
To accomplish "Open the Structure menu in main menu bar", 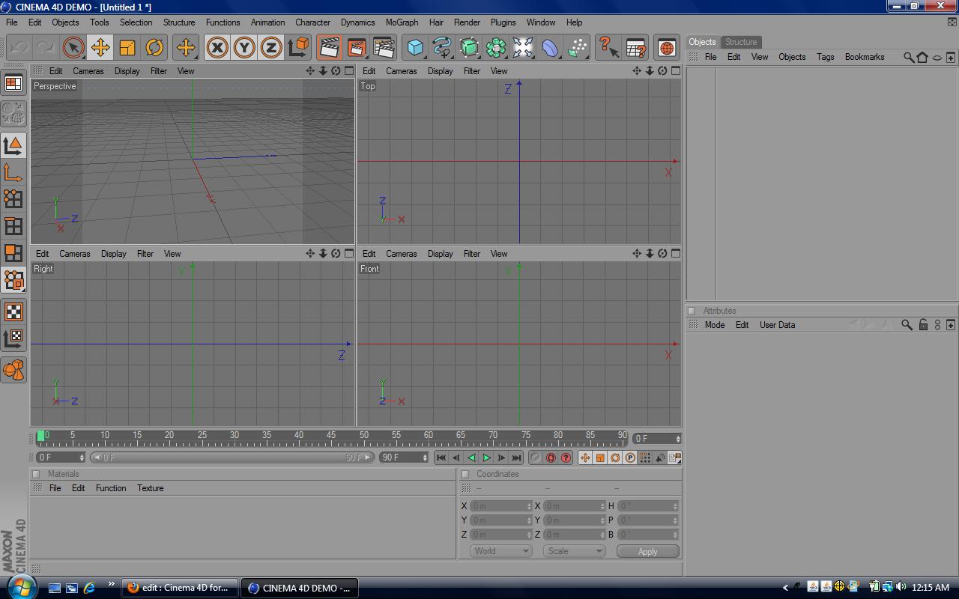I will [x=179, y=22].
